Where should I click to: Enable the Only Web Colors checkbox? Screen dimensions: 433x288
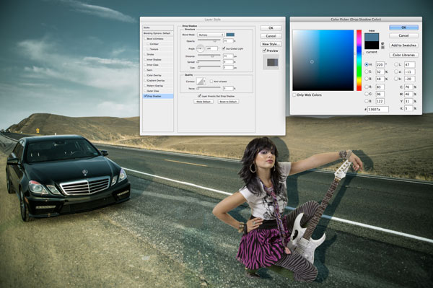[x=294, y=95]
